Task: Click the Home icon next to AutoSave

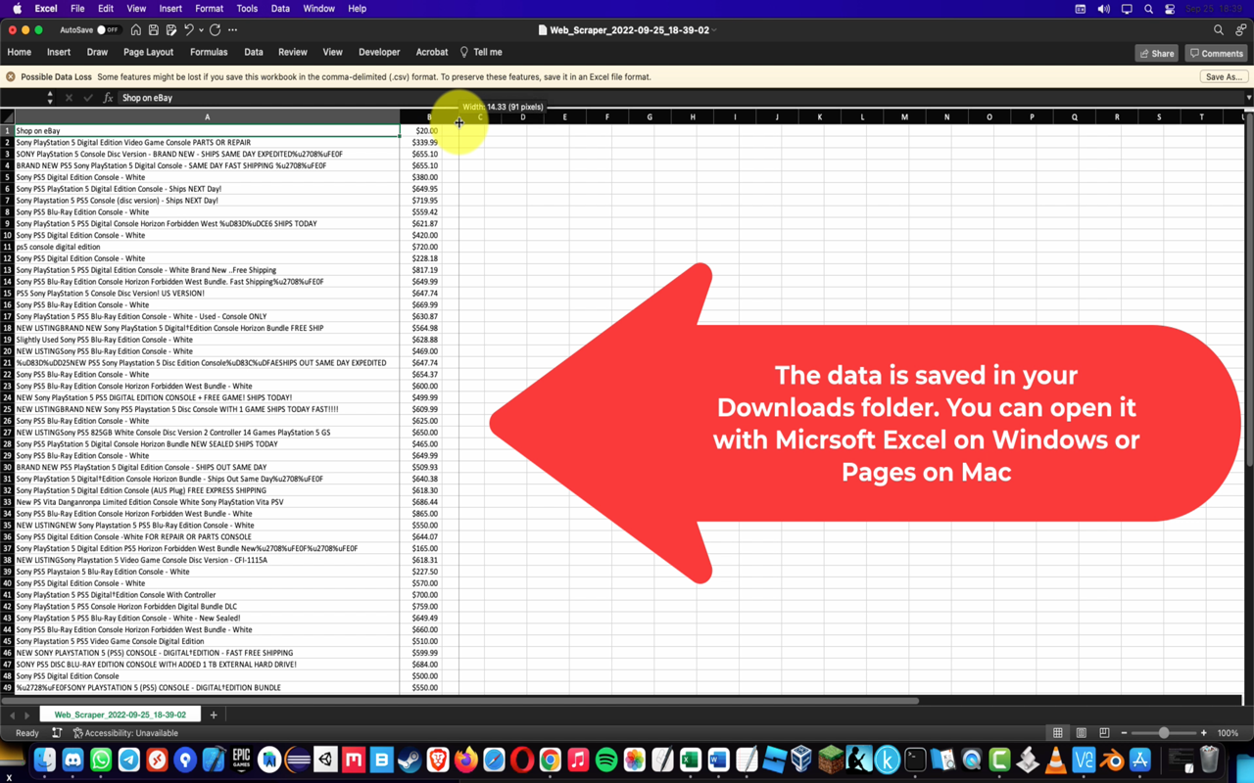Action: [134, 29]
